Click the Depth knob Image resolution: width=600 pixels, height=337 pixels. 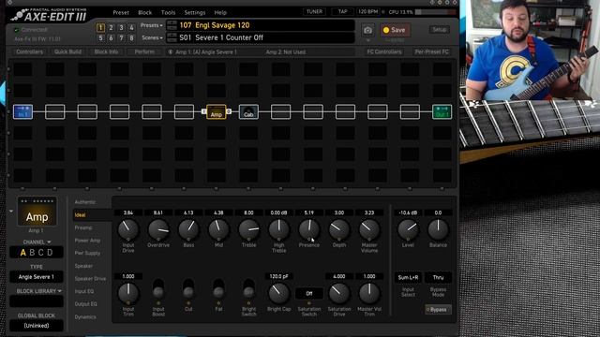[339, 229]
